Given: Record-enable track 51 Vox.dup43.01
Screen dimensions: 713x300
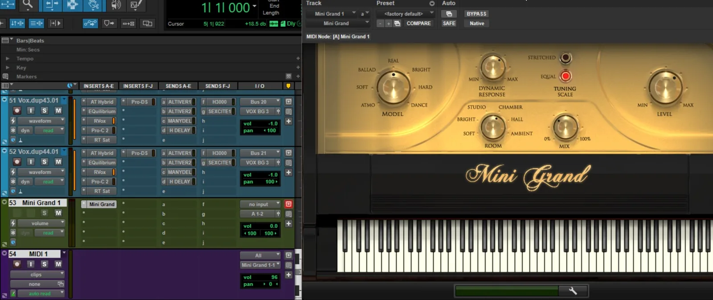Looking at the screenshot, I should (x=17, y=111).
